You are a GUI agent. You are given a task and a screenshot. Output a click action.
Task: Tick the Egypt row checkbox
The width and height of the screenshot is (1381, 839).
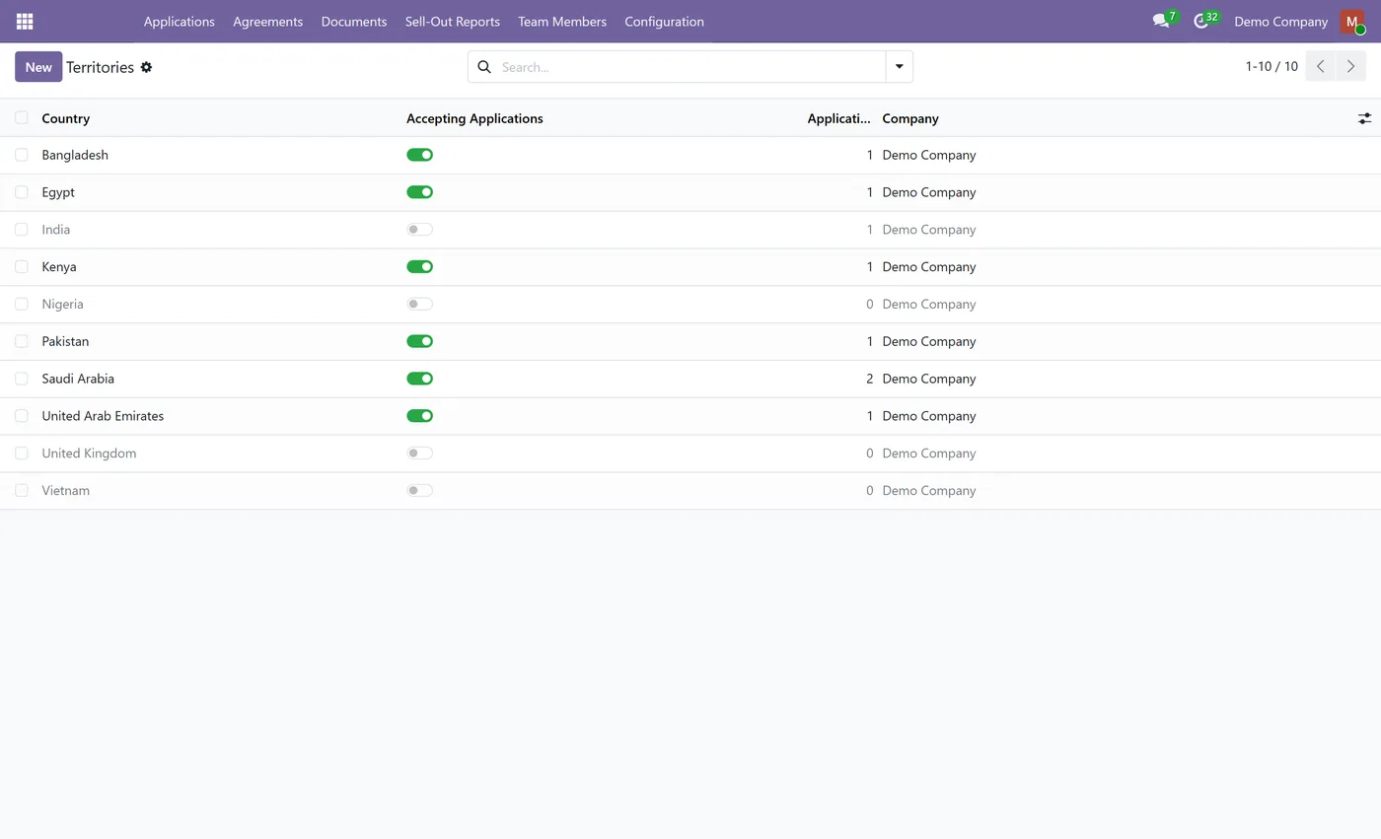[x=22, y=192]
